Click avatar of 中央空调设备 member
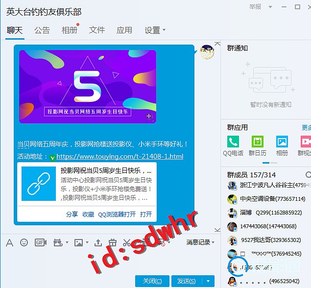 (232, 199)
